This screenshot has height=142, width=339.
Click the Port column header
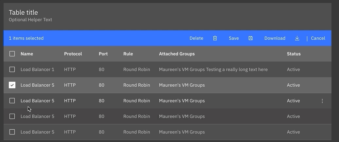tap(103, 54)
